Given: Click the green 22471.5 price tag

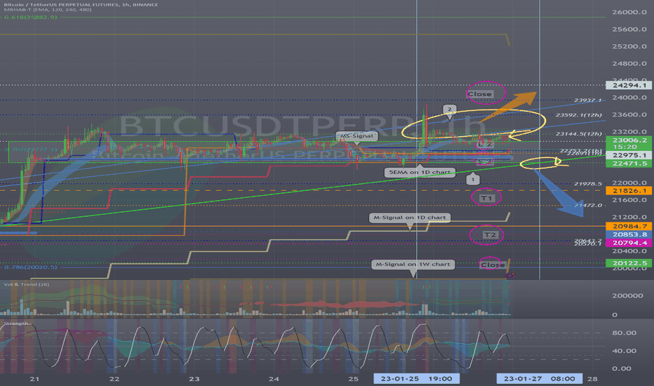Looking at the screenshot, I should point(629,164).
